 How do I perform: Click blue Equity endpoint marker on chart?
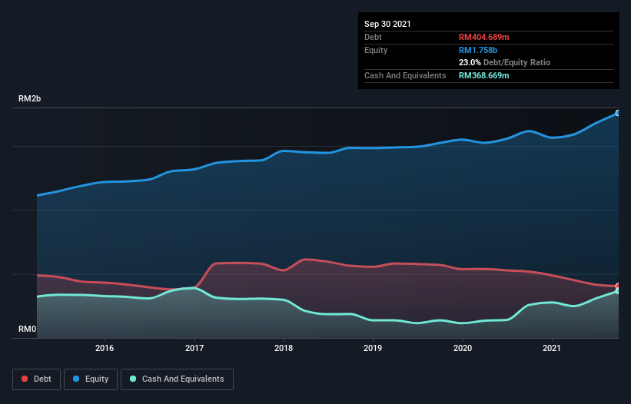[617, 113]
